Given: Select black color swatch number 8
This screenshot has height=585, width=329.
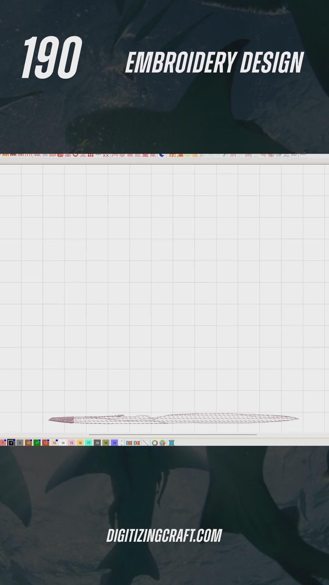Looking at the screenshot, I should [x=12, y=443].
